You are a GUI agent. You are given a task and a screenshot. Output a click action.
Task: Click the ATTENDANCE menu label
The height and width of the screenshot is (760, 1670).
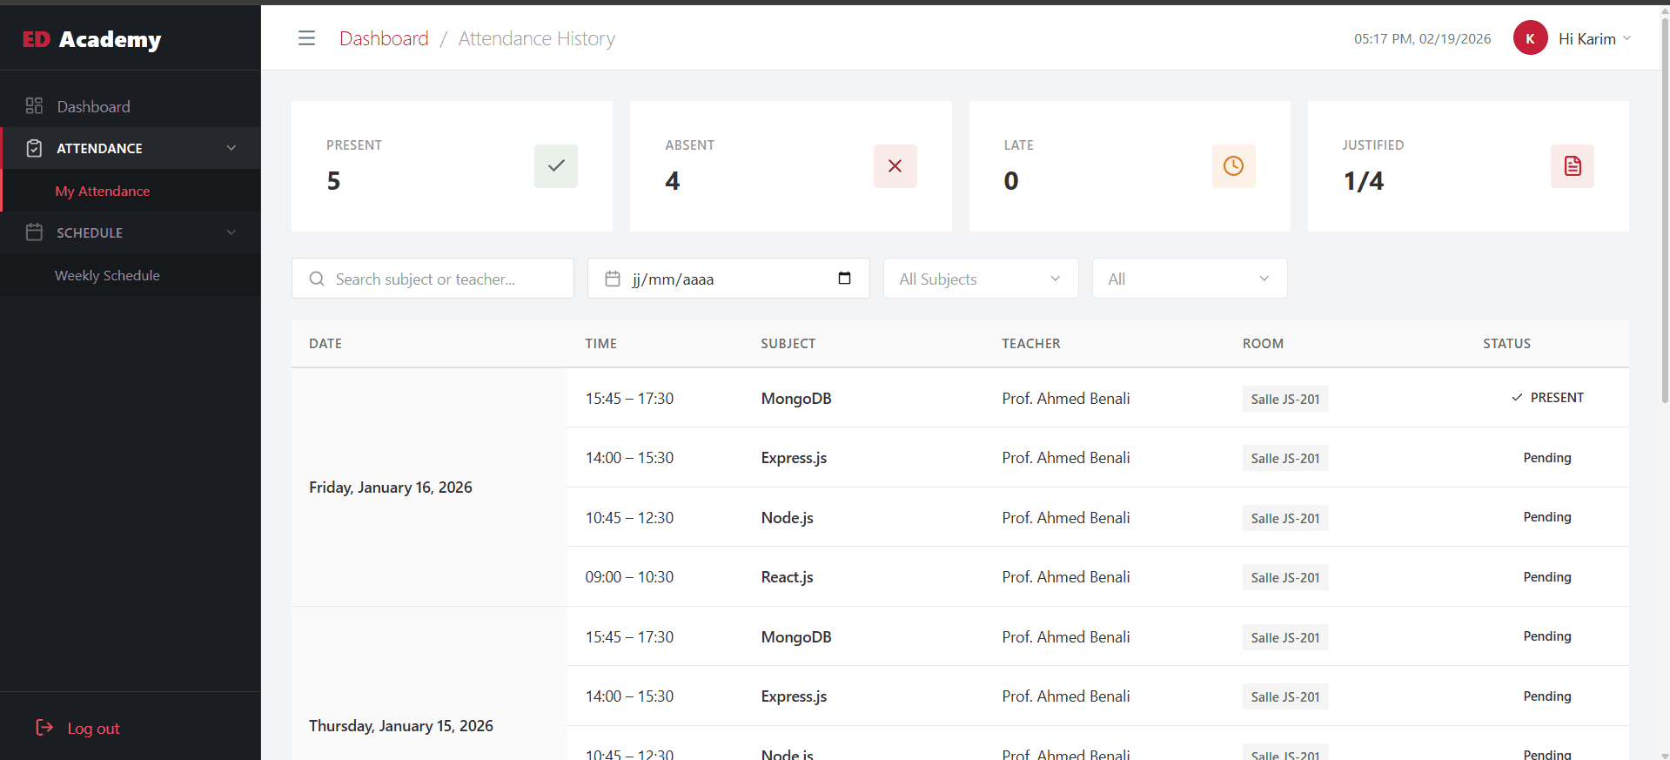coord(99,149)
